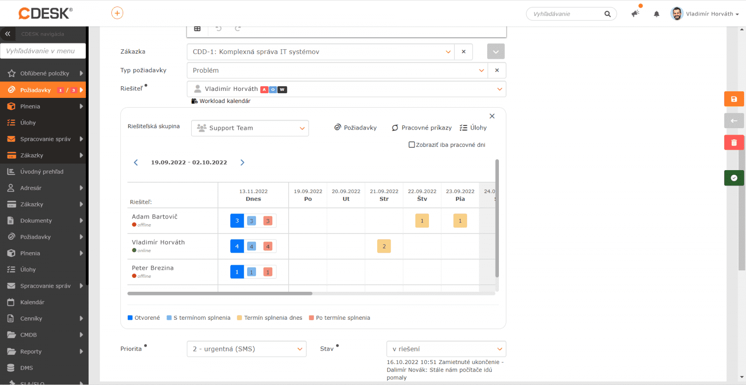Click the blue Otvorené legend swatch
This screenshot has width=746, height=385.
pyautogui.click(x=130, y=318)
